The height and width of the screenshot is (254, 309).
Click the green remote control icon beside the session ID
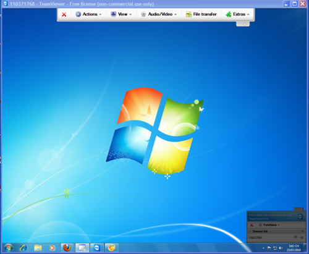(295, 237)
